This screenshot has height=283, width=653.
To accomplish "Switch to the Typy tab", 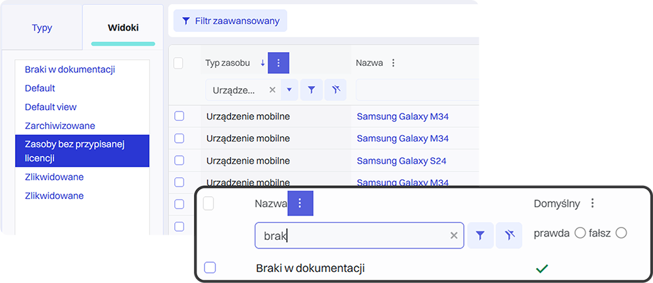I will [x=42, y=27].
